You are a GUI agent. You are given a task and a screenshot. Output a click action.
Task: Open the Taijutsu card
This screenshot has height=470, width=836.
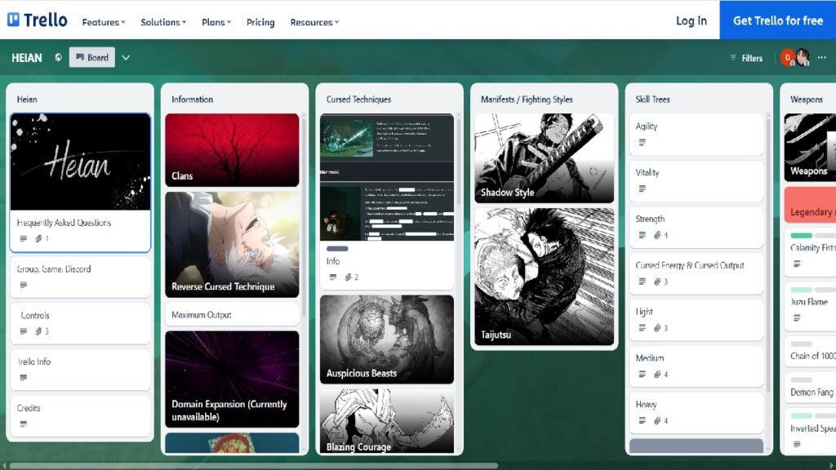(544, 277)
